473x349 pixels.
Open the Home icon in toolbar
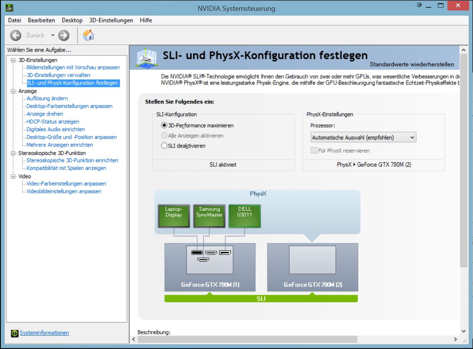(x=89, y=35)
